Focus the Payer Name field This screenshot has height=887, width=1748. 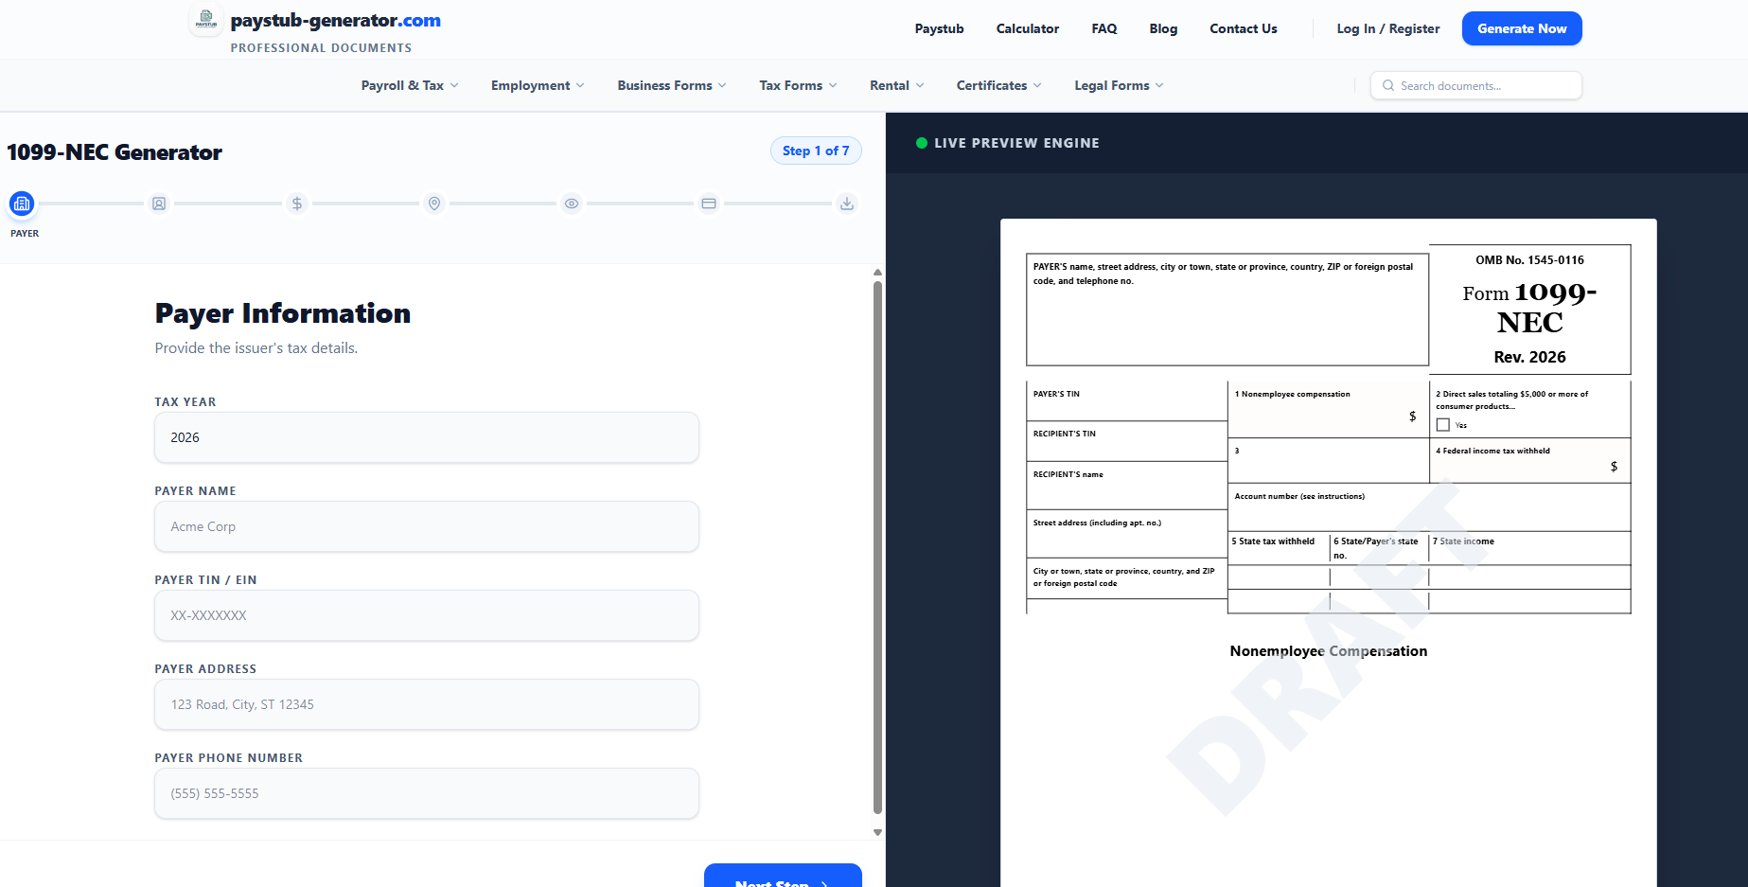(x=427, y=526)
